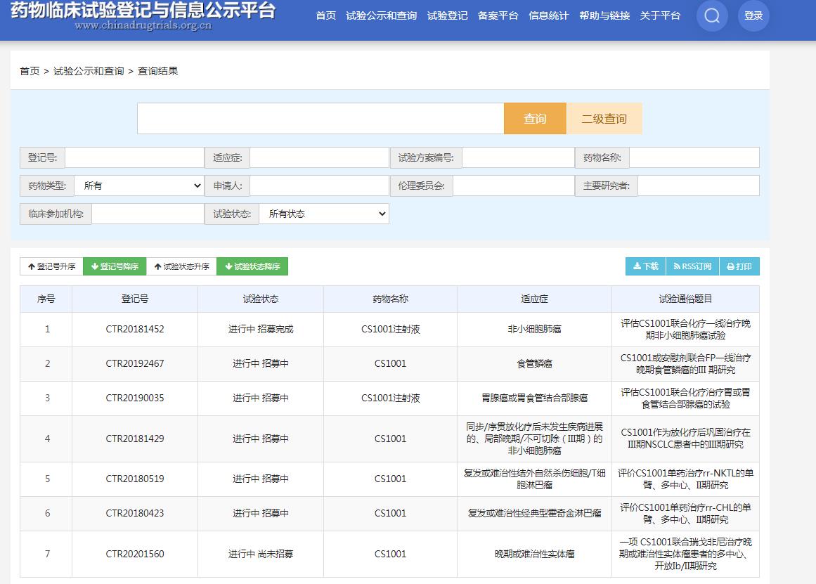Open 备案平台 navigation item
Screen dimensions: 816x584
click(x=498, y=15)
